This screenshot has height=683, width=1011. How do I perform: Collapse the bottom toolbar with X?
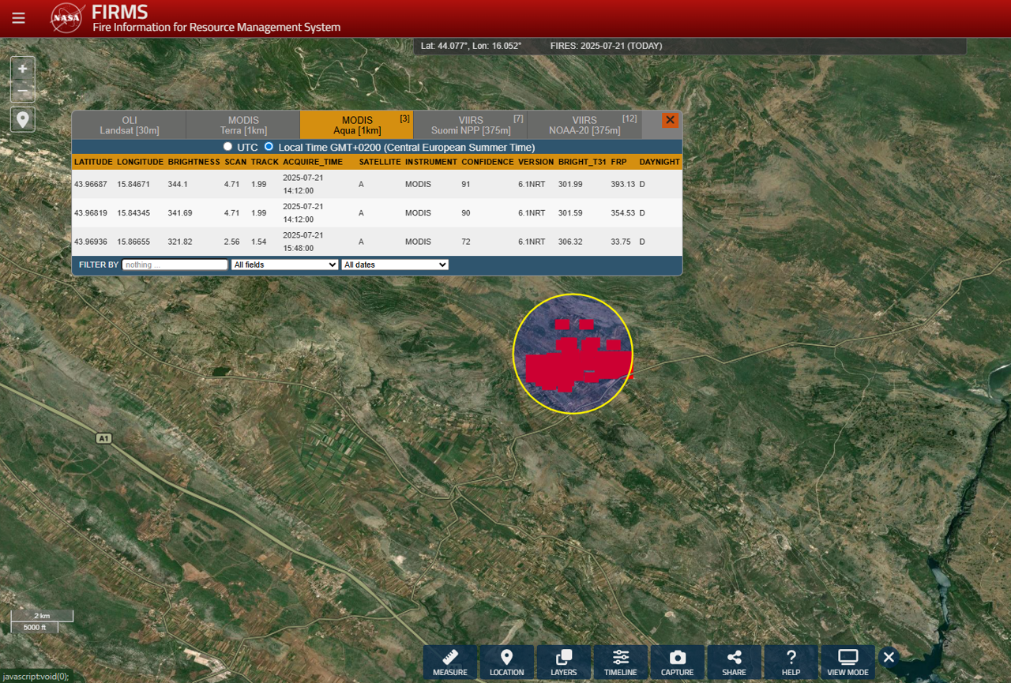[889, 657]
